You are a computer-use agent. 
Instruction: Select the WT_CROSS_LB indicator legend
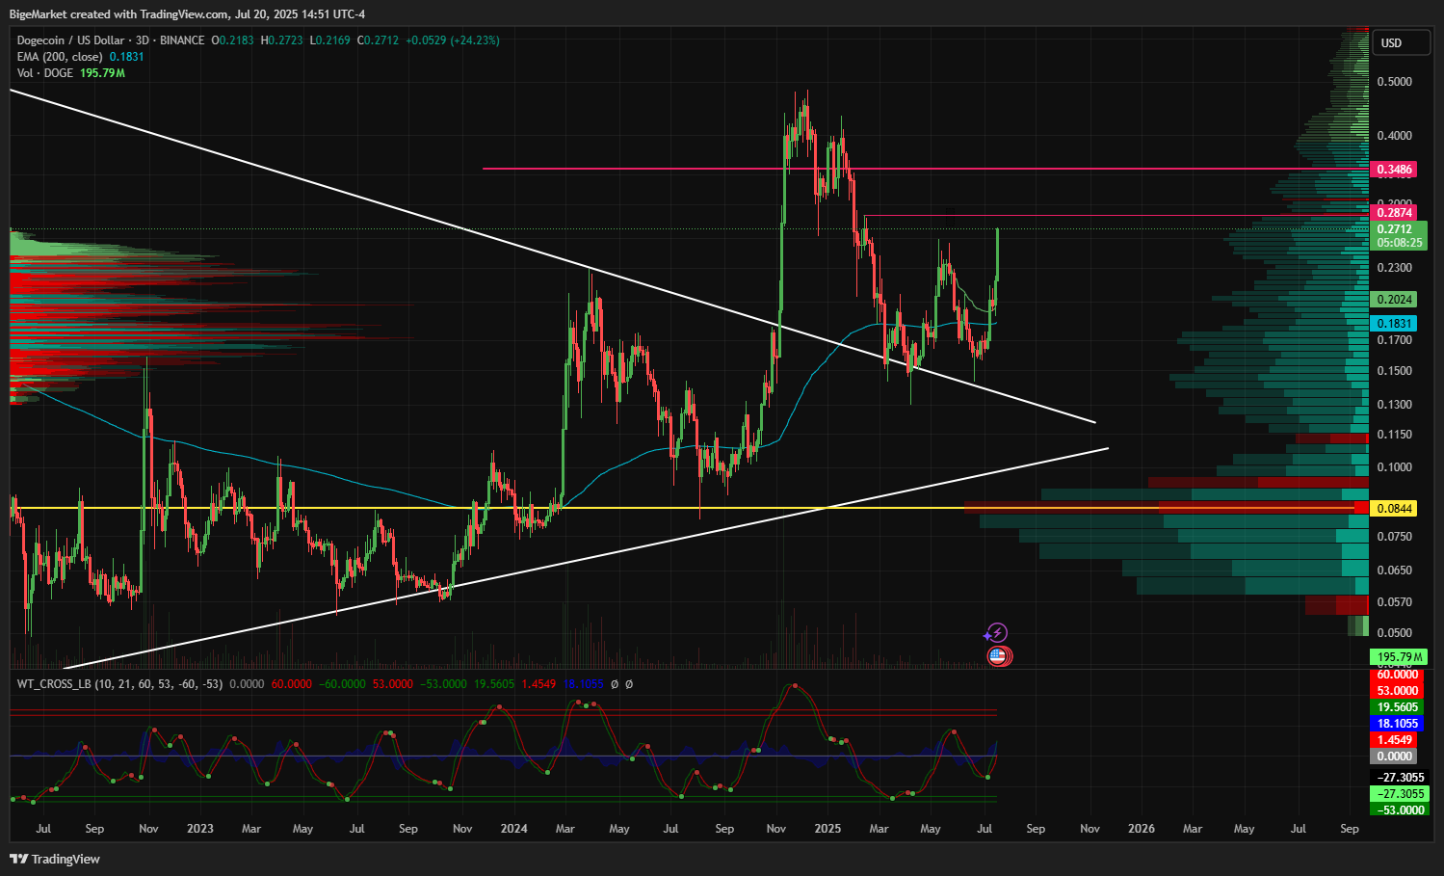point(119,684)
